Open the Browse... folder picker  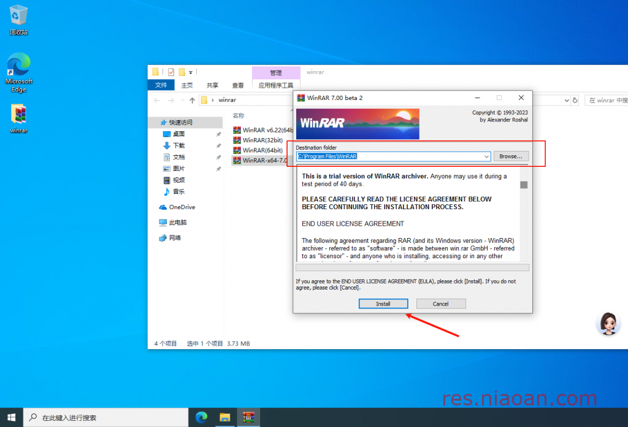(x=510, y=156)
